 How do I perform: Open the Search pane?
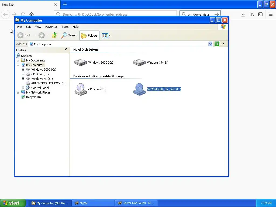tap(69, 35)
